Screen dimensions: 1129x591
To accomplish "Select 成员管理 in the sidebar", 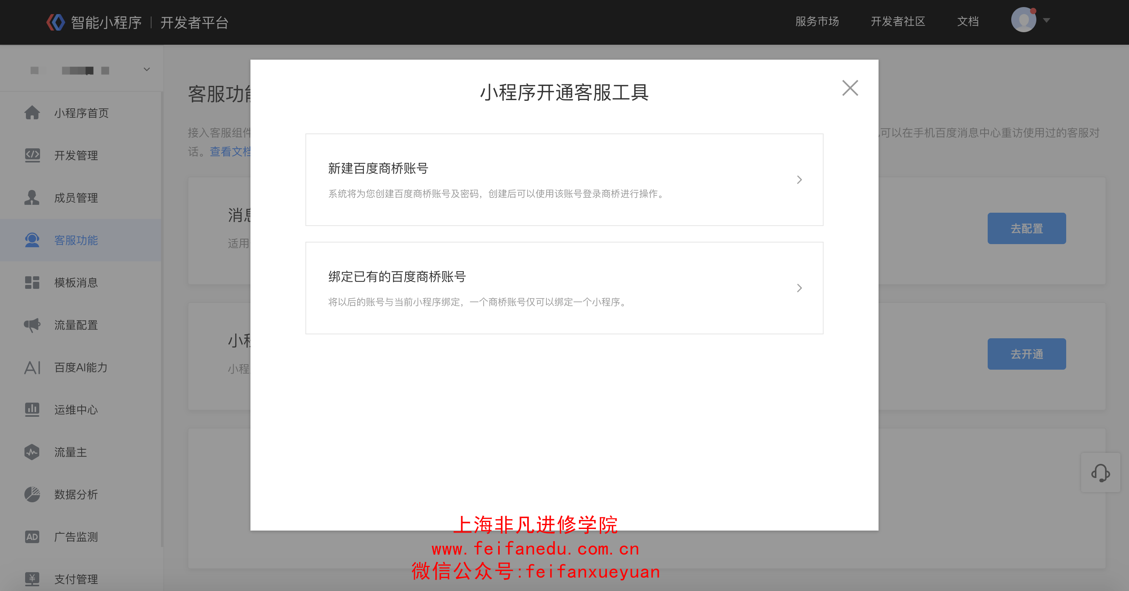I will point(81,197).
